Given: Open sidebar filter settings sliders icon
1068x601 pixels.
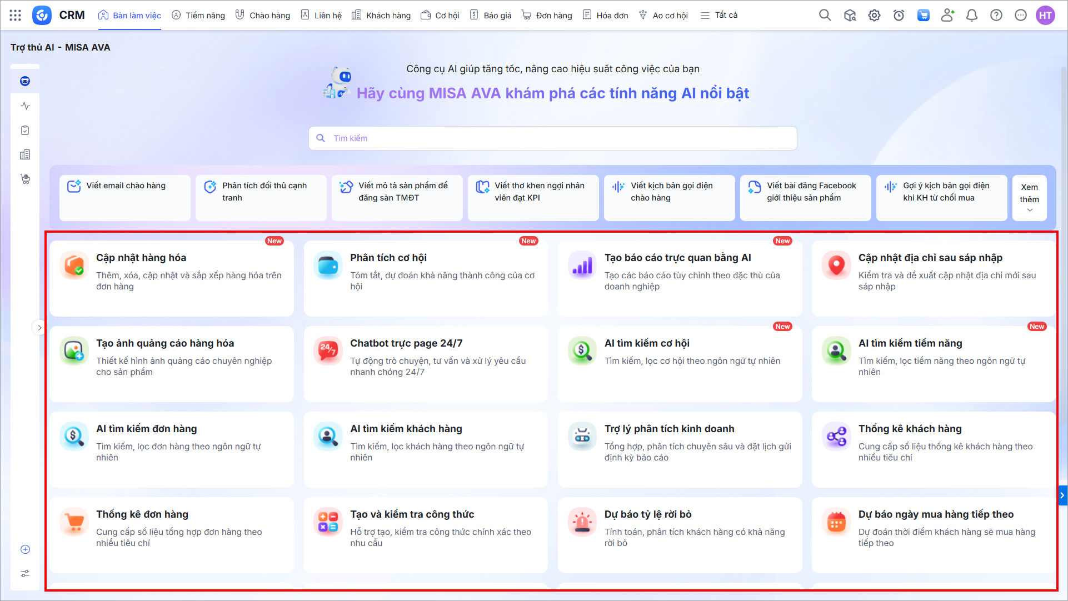Looking at the screenshot, I should coord(25,573).
